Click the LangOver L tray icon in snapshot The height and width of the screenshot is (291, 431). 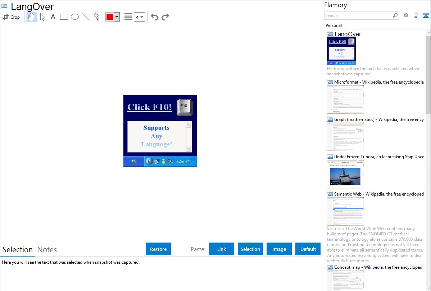pyautogui.click(x=149, y=161)
